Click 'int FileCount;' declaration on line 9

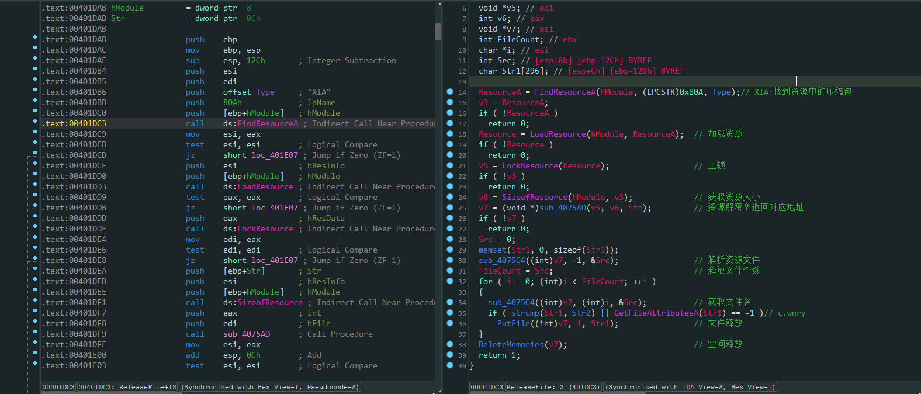(511, 39)
